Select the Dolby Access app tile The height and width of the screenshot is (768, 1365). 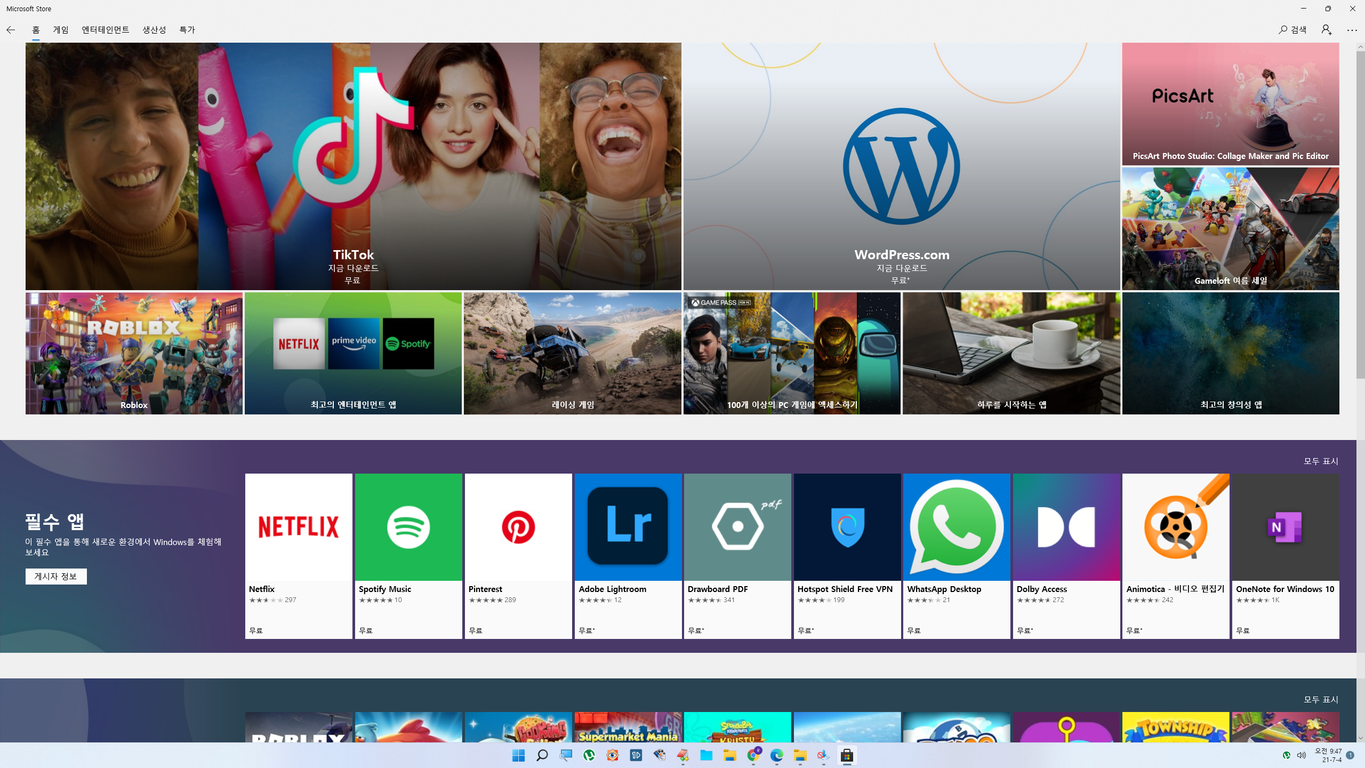[x=1066, y=555]
